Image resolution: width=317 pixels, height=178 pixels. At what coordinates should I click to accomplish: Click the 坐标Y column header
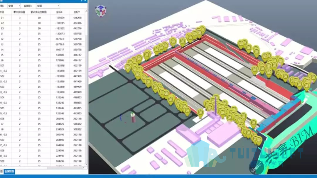point(77,12)
